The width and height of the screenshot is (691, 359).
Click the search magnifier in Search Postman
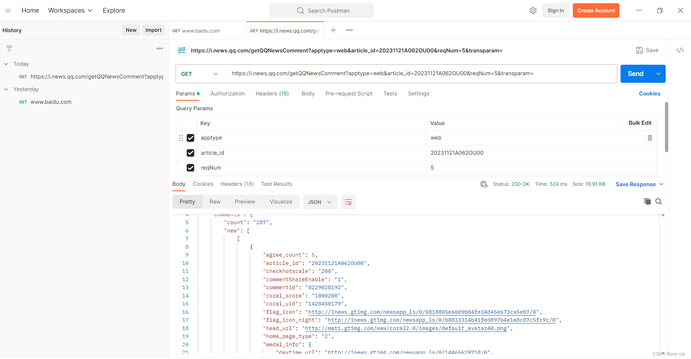point(300,10)
